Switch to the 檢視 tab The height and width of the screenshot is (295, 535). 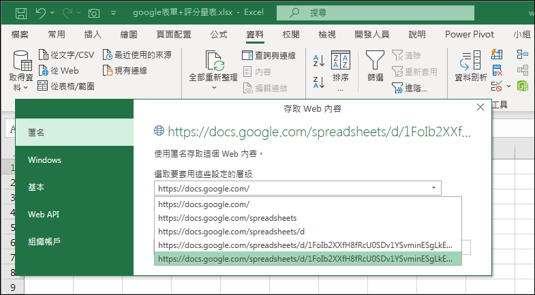point(327,35)
